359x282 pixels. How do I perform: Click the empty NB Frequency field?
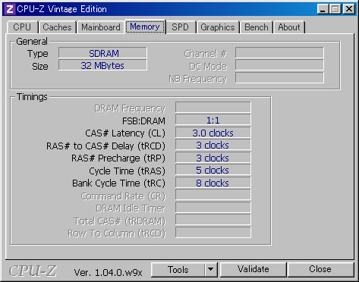coord(279,78)
